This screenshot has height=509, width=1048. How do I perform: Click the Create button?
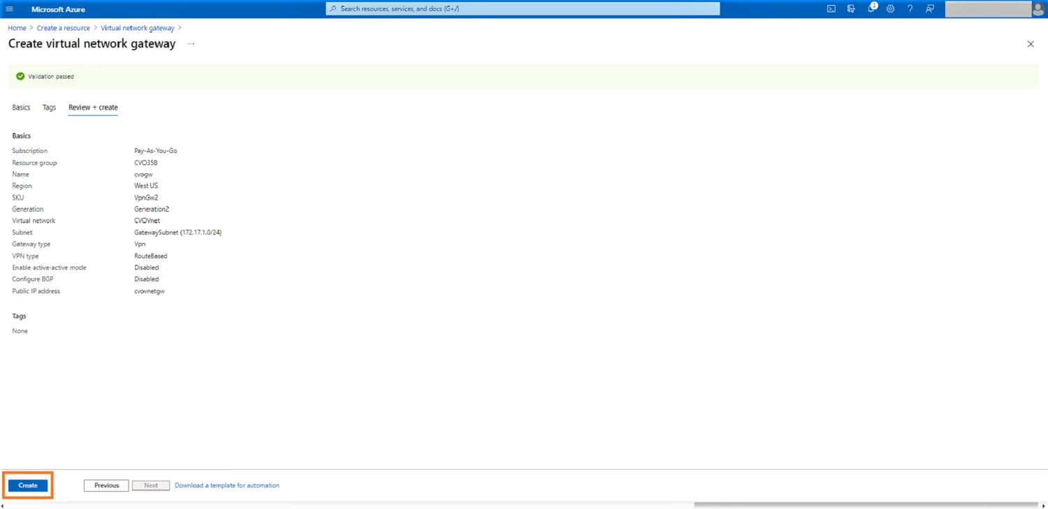(28, 485)
